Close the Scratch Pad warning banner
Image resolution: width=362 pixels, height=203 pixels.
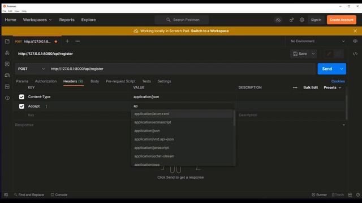coord(355,31)
